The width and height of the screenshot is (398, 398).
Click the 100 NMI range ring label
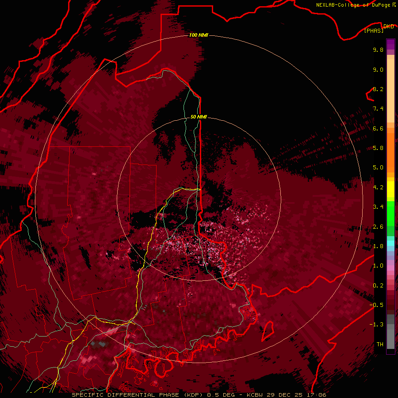[199, 35]
